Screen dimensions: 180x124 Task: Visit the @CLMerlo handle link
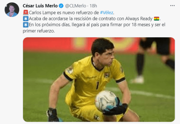(x=76, y=6)
